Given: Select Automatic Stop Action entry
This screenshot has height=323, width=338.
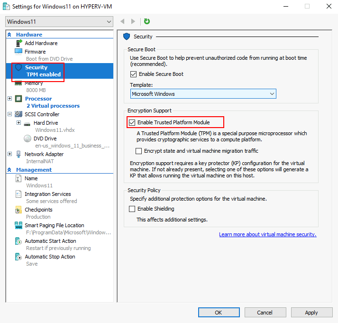Looking at the screenshot, I should tap(50, 257).
